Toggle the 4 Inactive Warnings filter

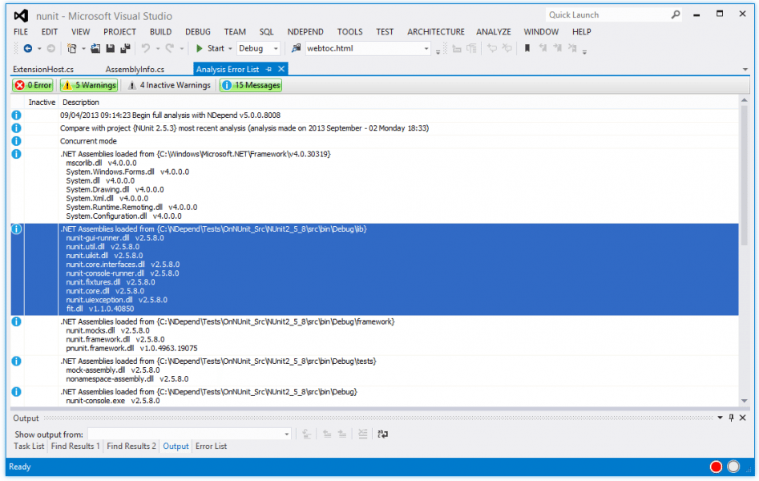[169, 85]
